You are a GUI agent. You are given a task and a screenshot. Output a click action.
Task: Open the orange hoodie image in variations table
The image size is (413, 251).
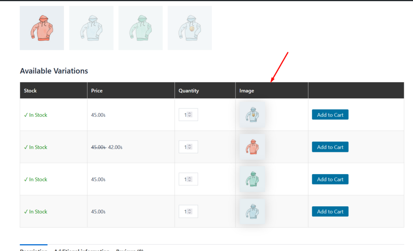pos(252,147)
